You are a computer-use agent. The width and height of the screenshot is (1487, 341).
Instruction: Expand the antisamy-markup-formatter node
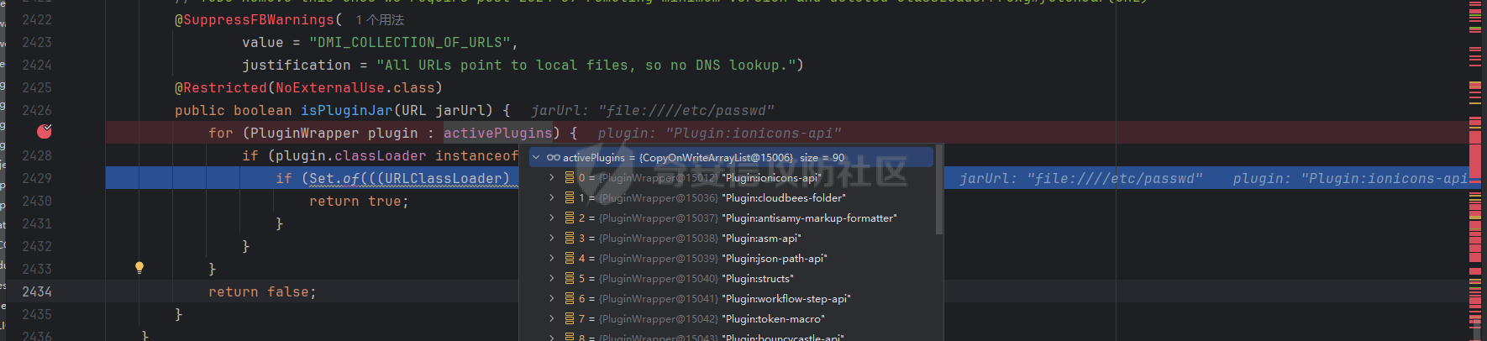[x=551, y=218]
